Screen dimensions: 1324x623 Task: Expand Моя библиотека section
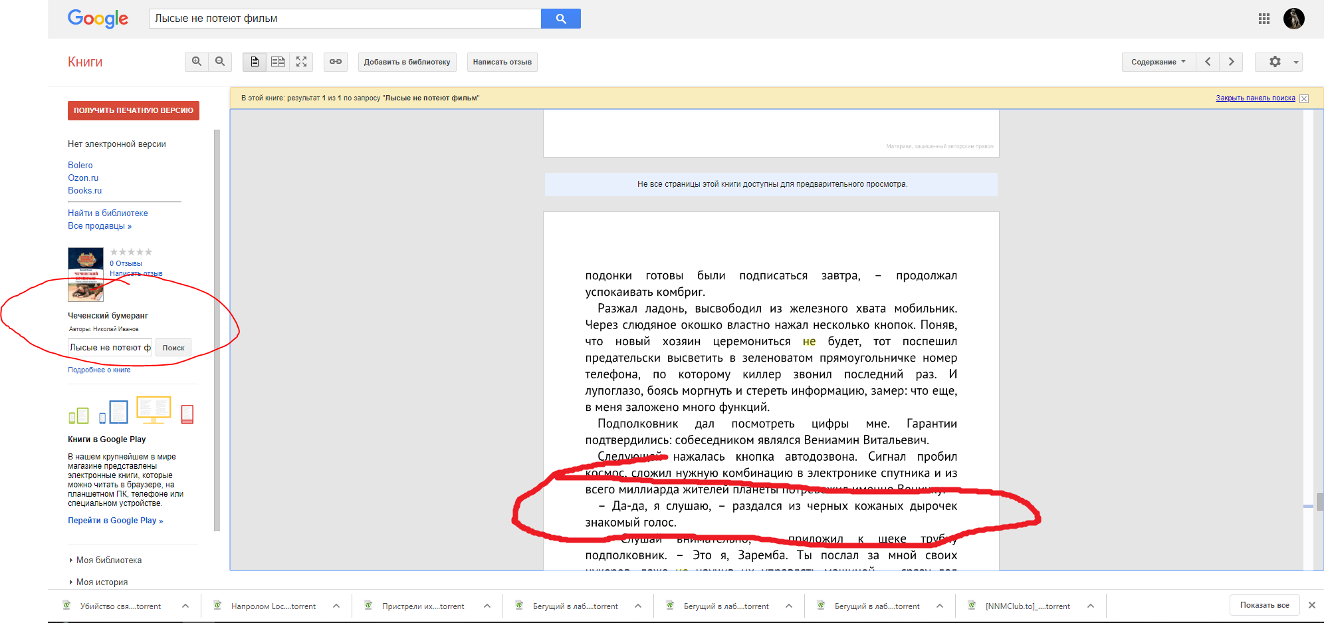tap(108, 561)
